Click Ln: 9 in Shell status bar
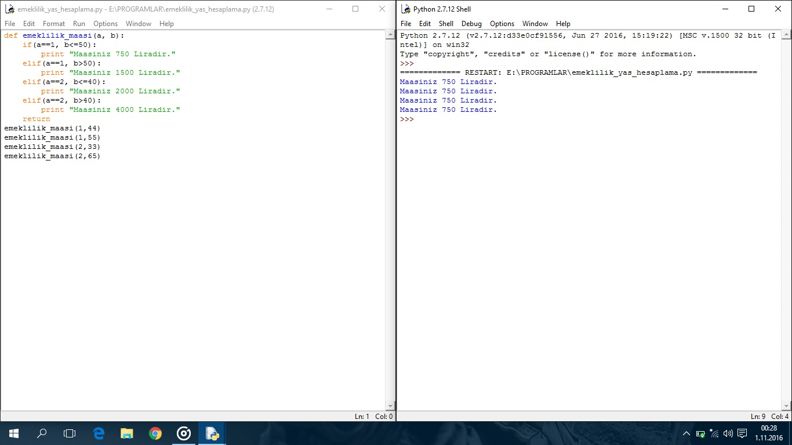This screenshot has width=792, height=445. (x=758, y=417)
